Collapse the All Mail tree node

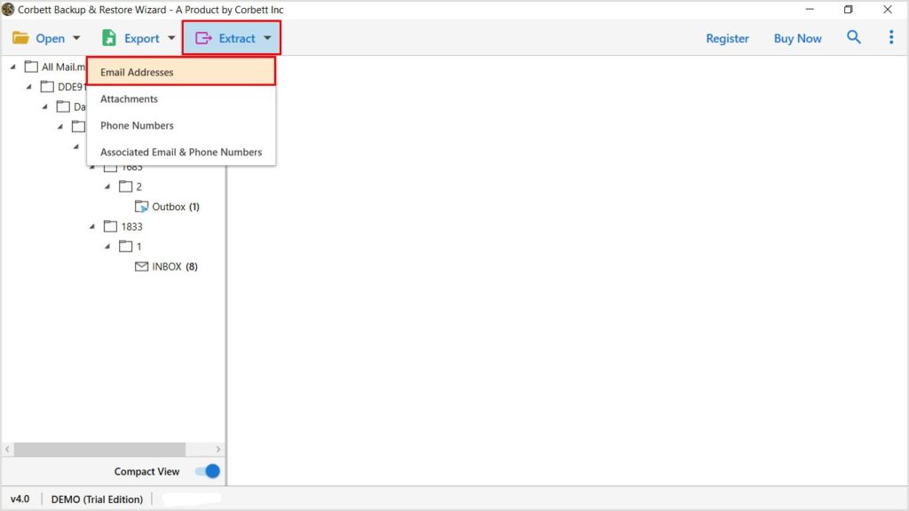12,67
